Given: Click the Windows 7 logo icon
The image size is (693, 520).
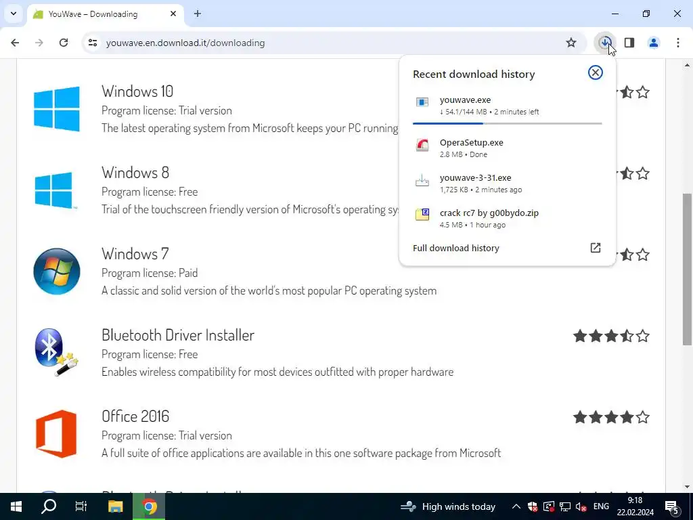Looking at the screenshot, I should [57, 272].
